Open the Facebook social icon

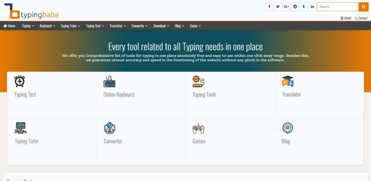pyautogui.click(x=269, y=7)
